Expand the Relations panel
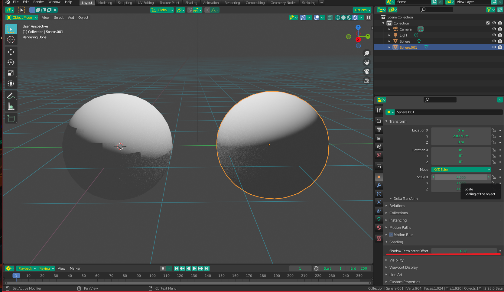The image size is (504, 292). (397, 206)
